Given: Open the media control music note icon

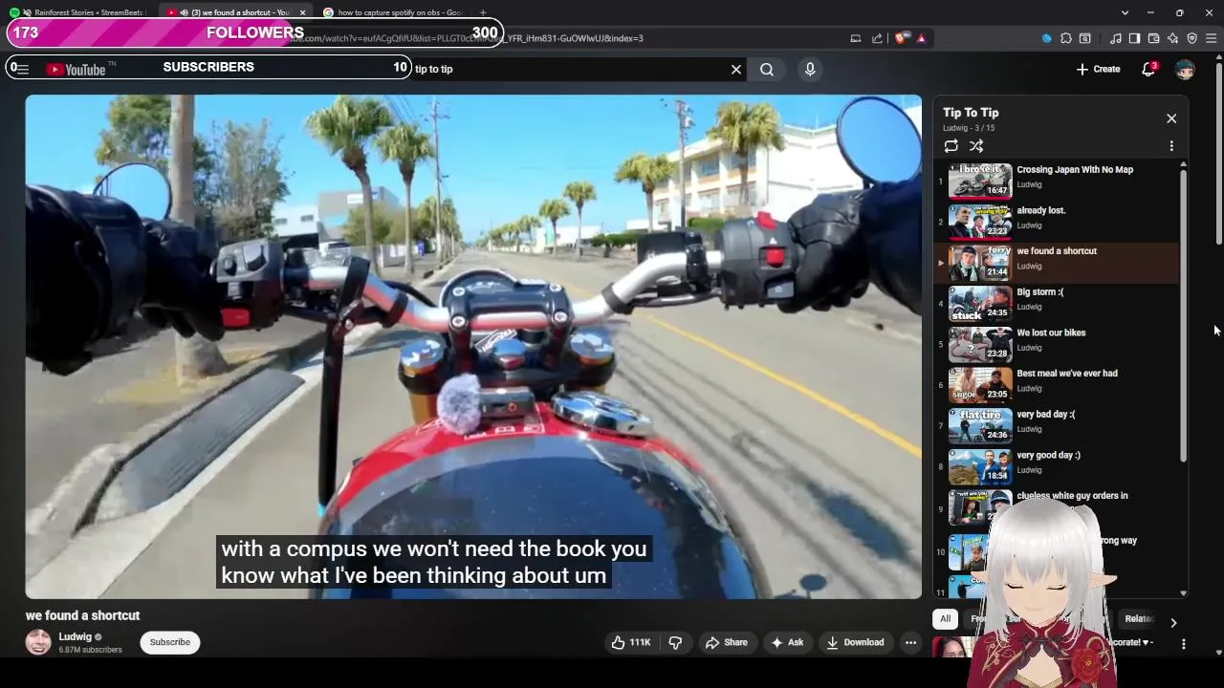Looking at the screenshot, I should pos(1116,38).
